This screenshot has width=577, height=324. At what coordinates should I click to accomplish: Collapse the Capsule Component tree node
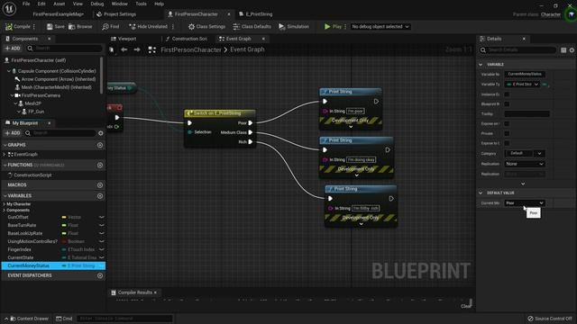click(9, 71)
